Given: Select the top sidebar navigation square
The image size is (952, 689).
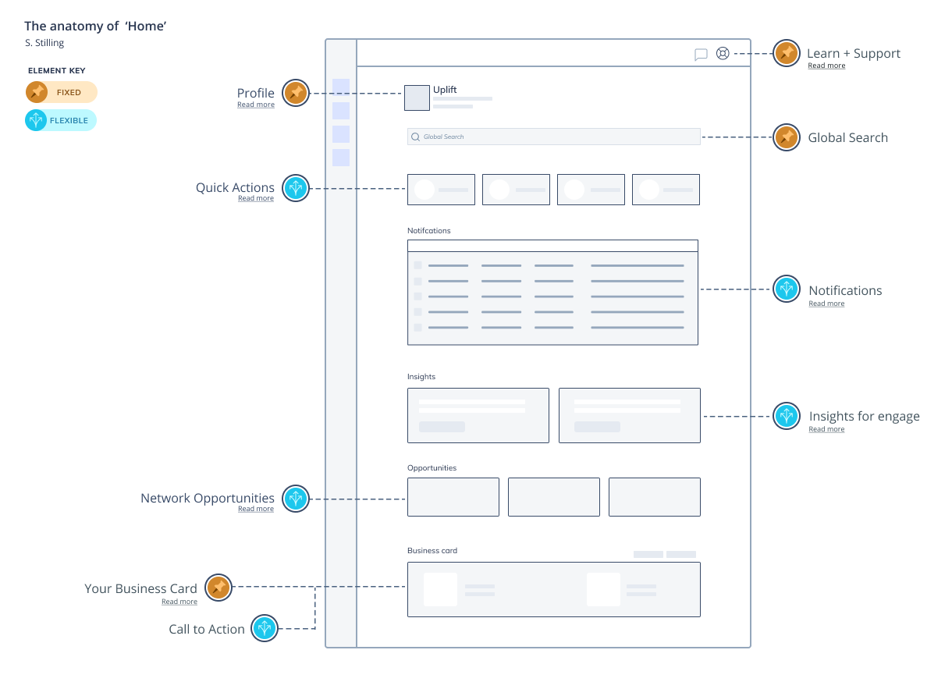Looking at the screenshot, I should coord(341,87).
